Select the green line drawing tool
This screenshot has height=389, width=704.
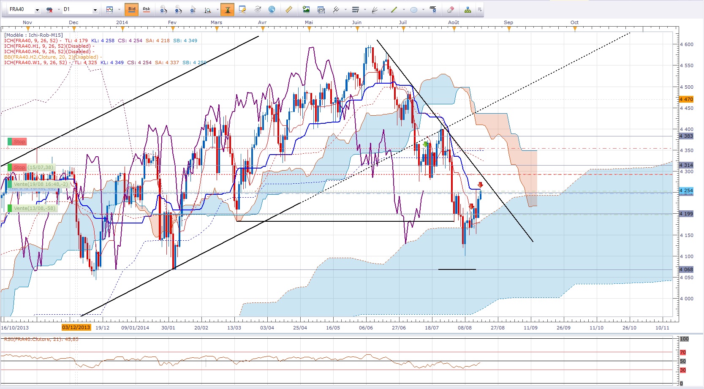tap(394, 9)
